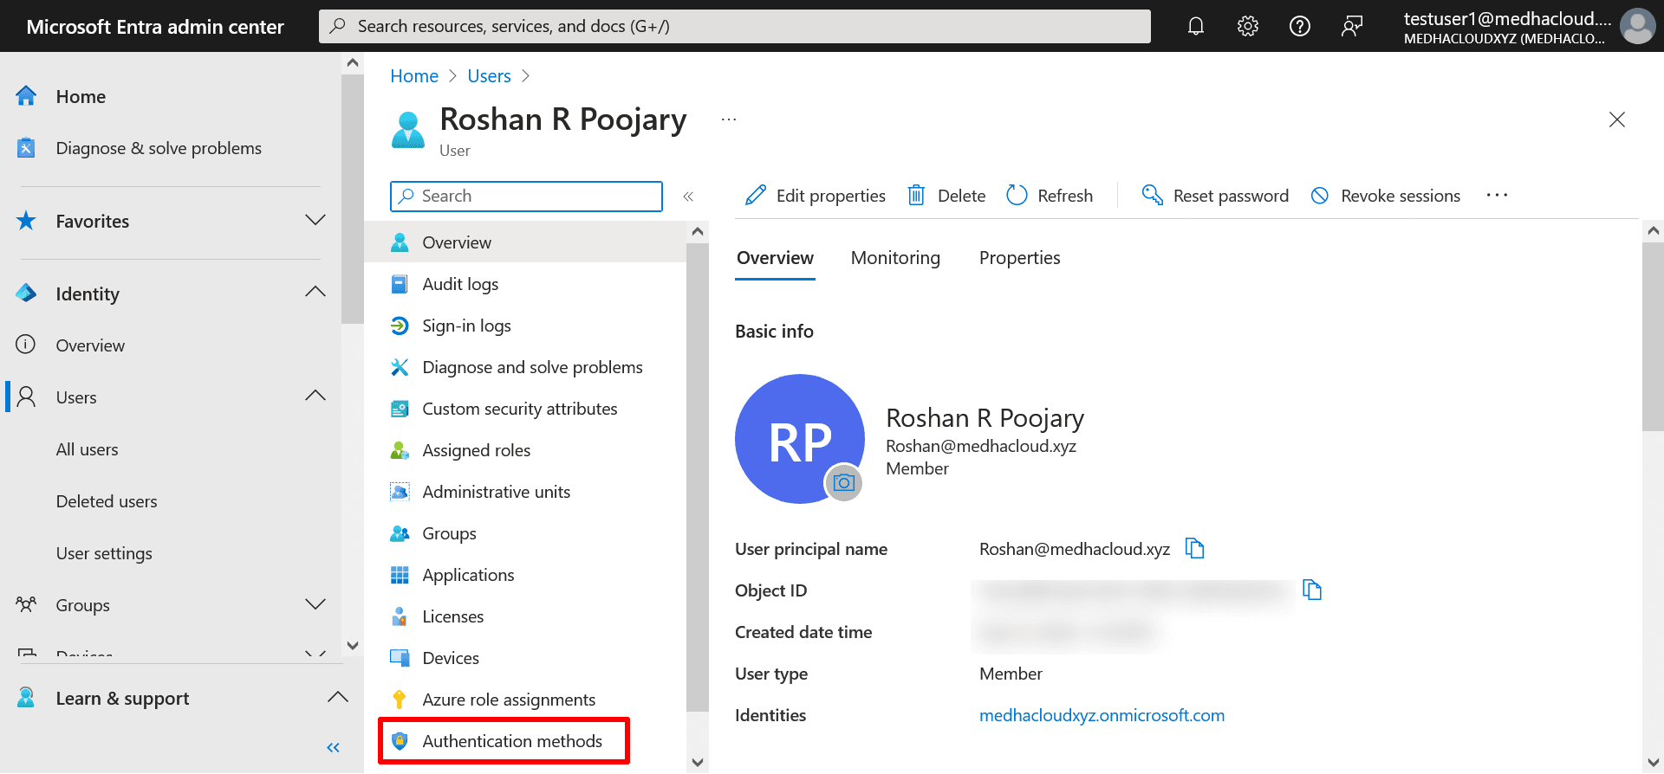Copy the User principal name

coord(1195,548)
